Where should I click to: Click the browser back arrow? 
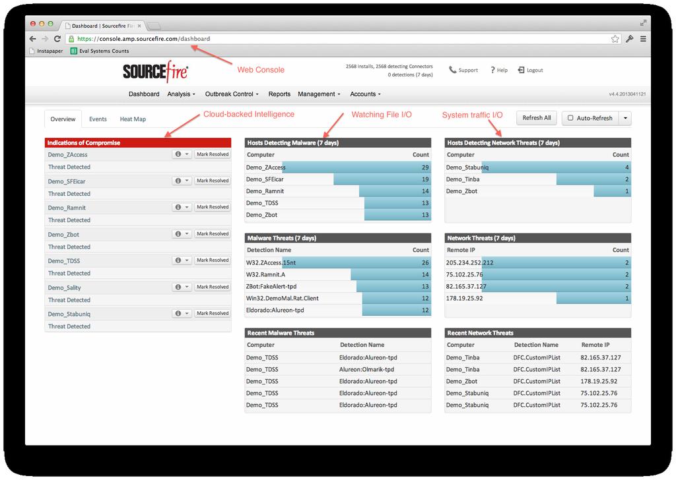click(x=33, y=39)
